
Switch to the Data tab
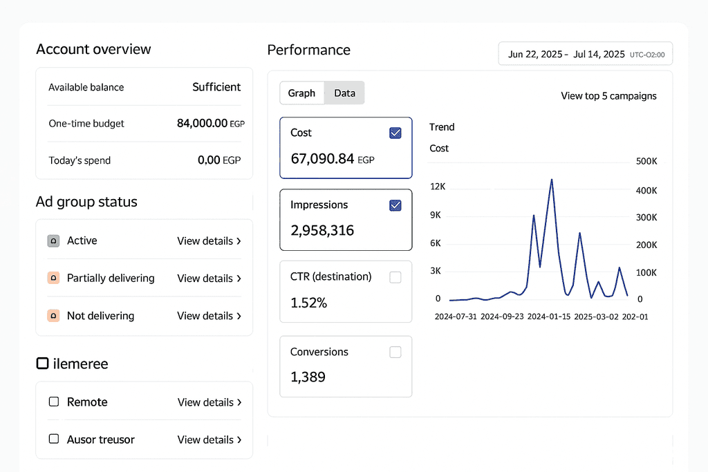point(344,93)
